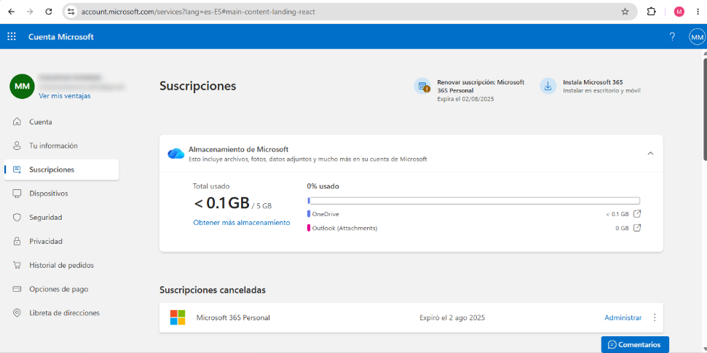Viewport: 707px width, 353px height.
Task: Click the OneDrive blue legend swatch
Action: click(x=309, y=214)
